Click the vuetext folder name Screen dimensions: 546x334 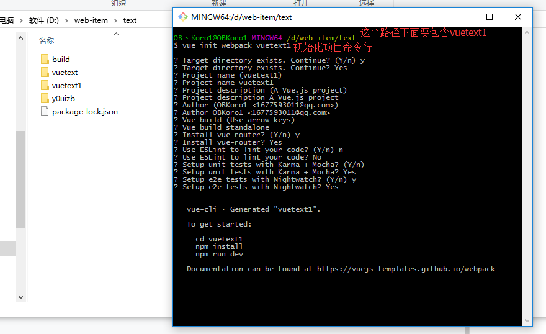coord(65,73)
